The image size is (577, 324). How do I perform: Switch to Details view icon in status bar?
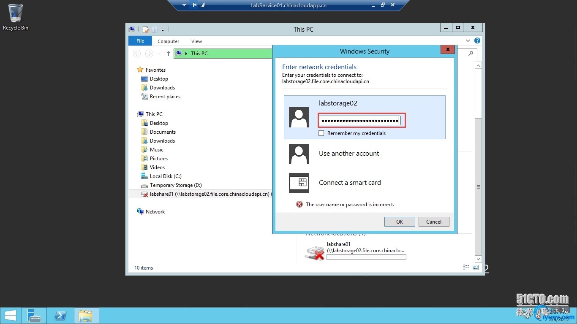pos(466,267)
